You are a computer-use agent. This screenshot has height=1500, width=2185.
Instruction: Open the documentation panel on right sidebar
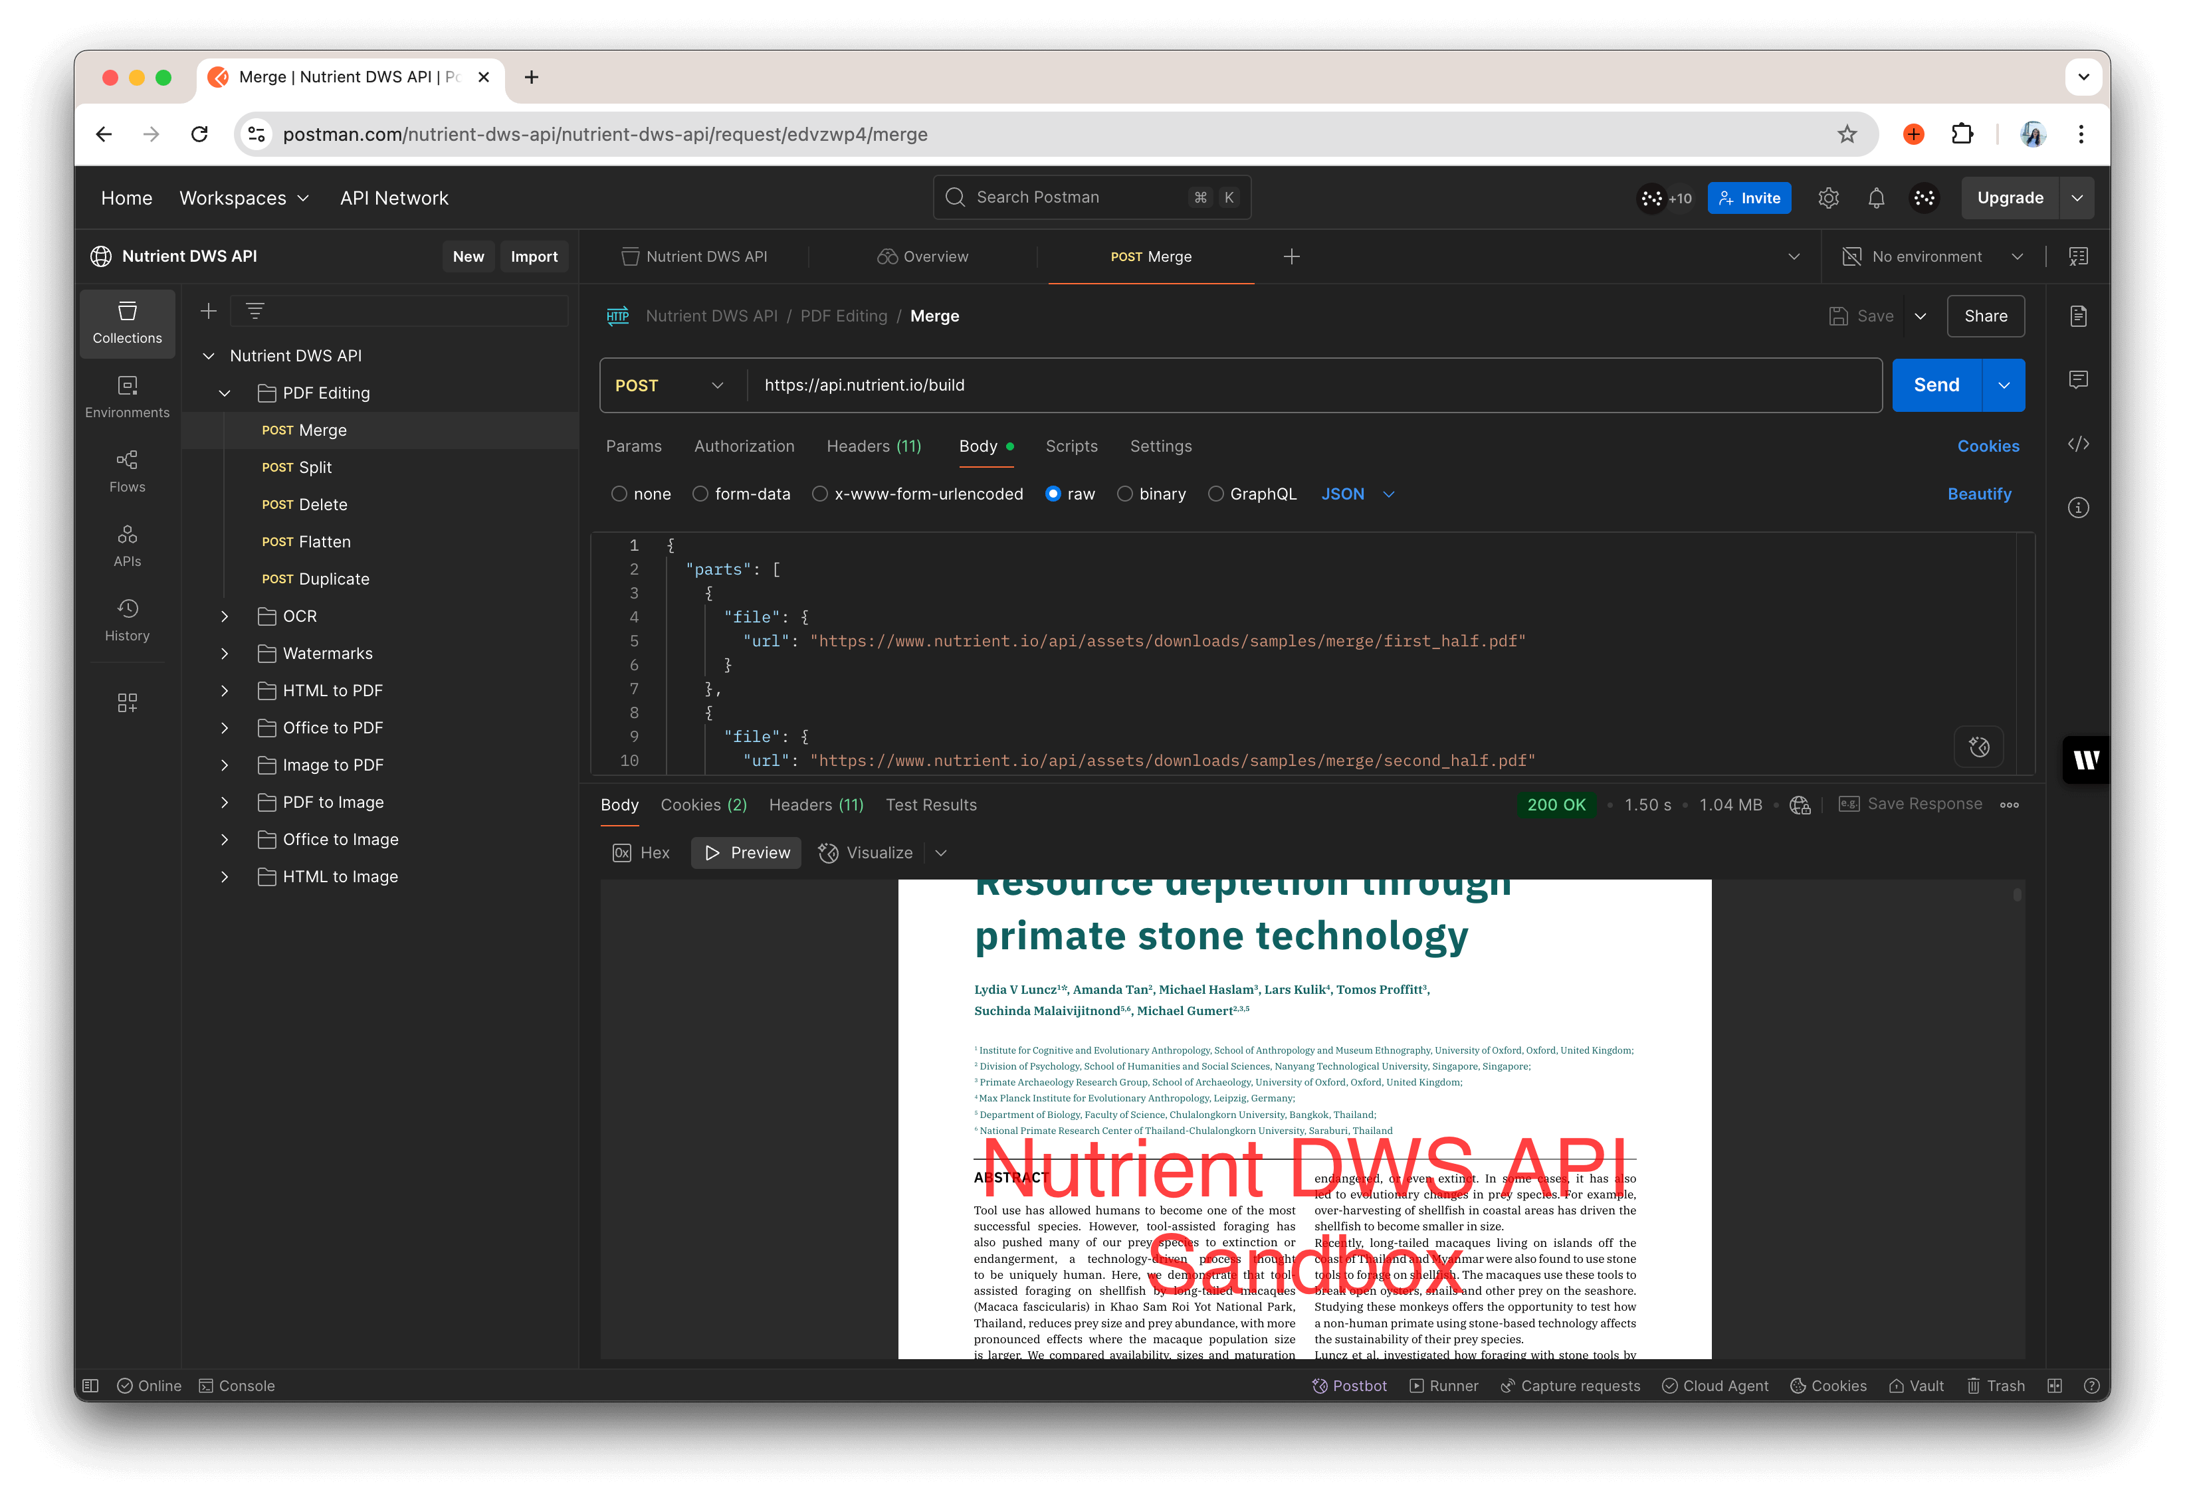tap(2079, 317)
